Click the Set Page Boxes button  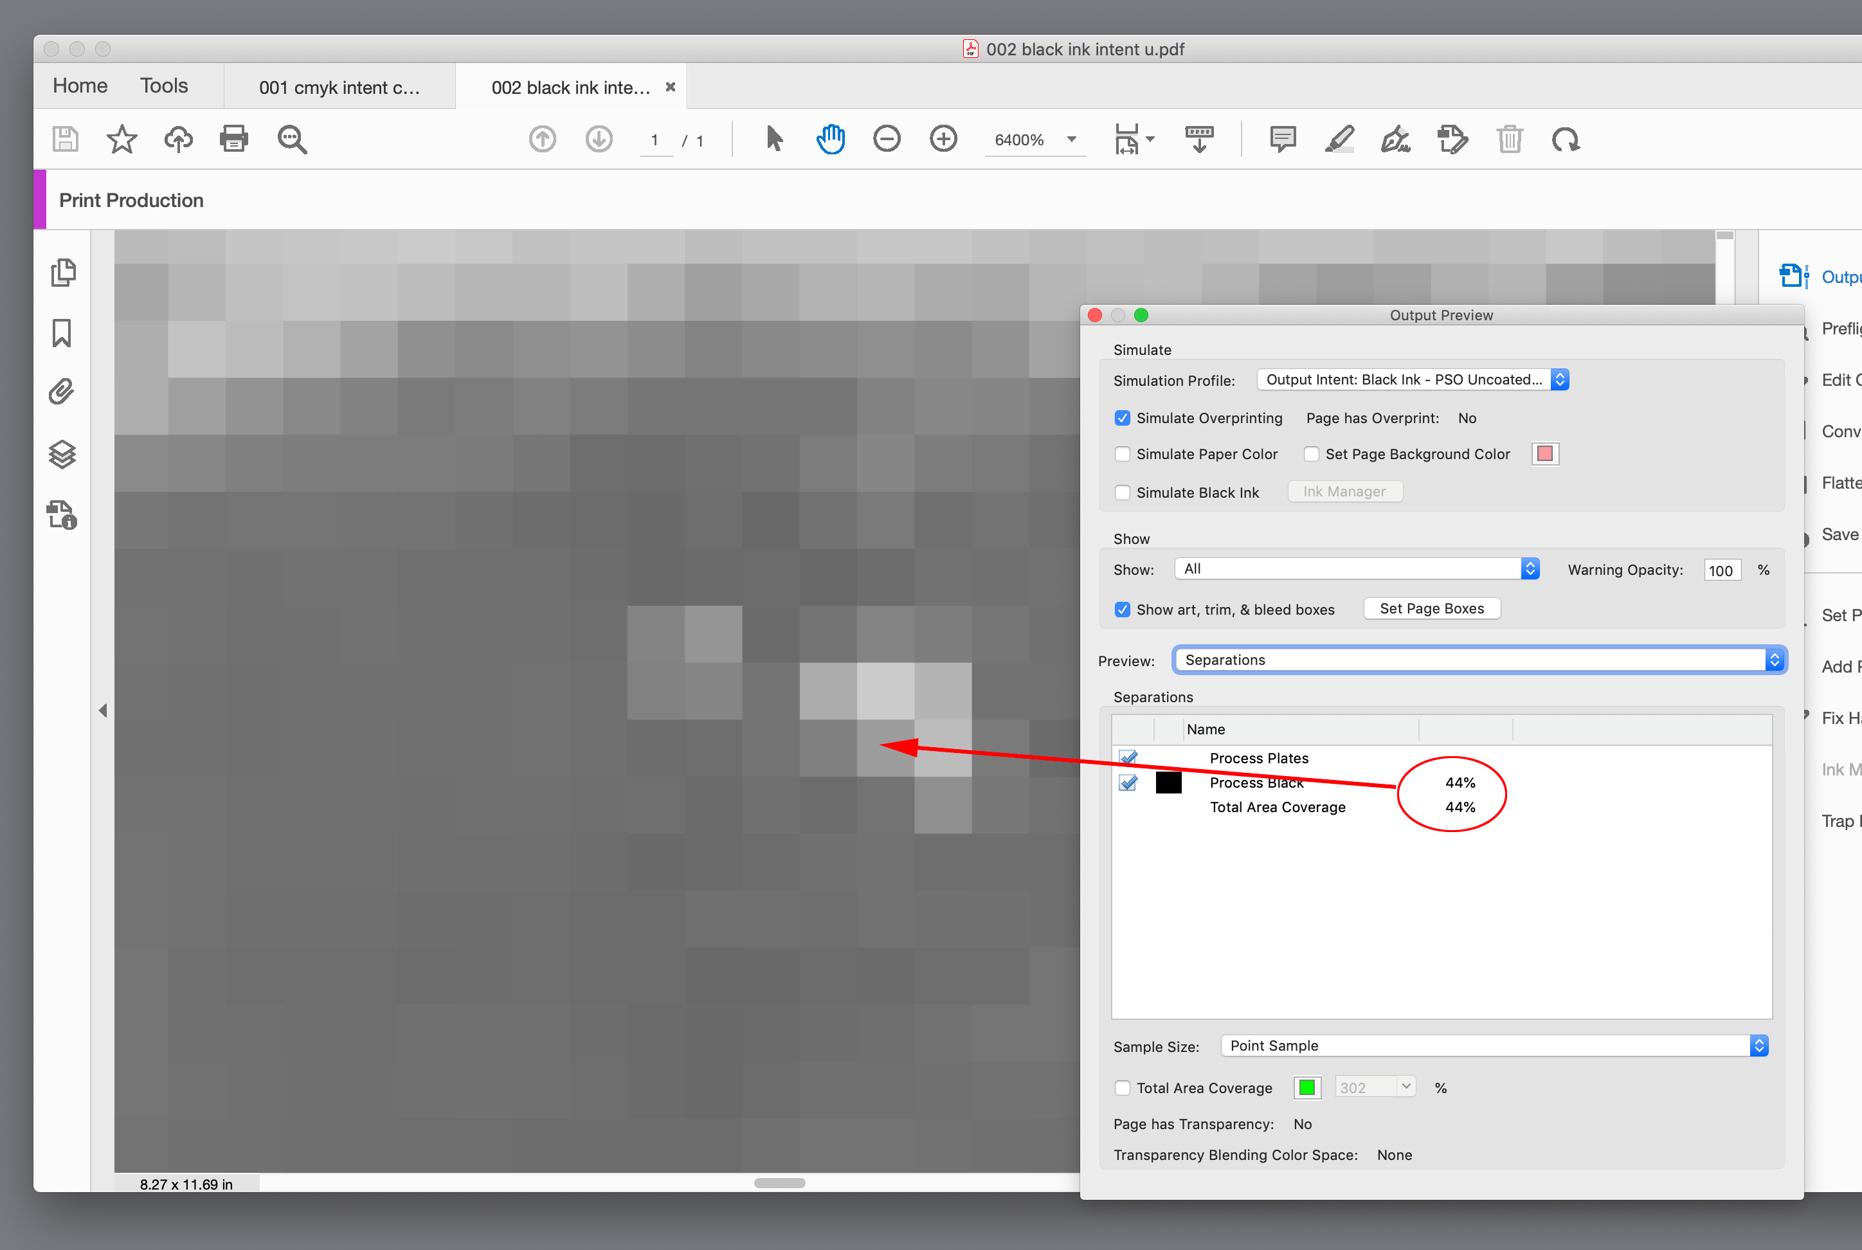(1432, 608)
